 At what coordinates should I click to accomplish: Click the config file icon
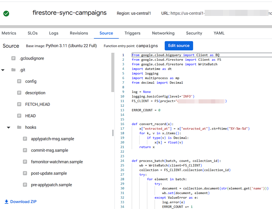click(x=19, y=81)
